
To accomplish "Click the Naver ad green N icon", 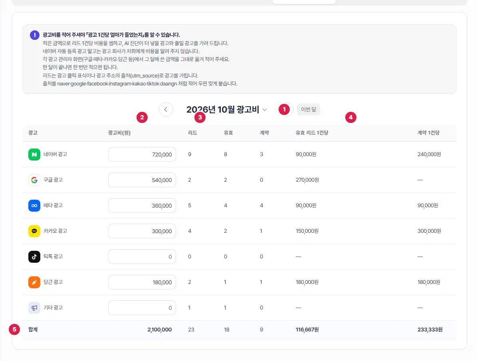I will tap(34, 154).
